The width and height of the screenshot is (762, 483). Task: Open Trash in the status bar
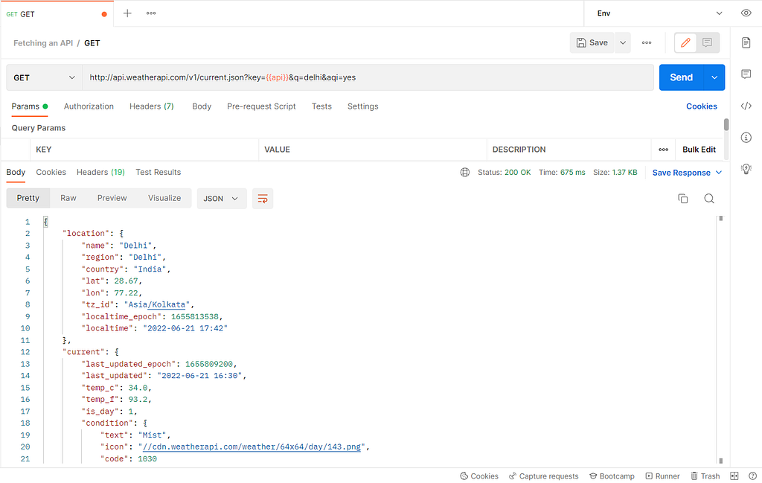705,476
